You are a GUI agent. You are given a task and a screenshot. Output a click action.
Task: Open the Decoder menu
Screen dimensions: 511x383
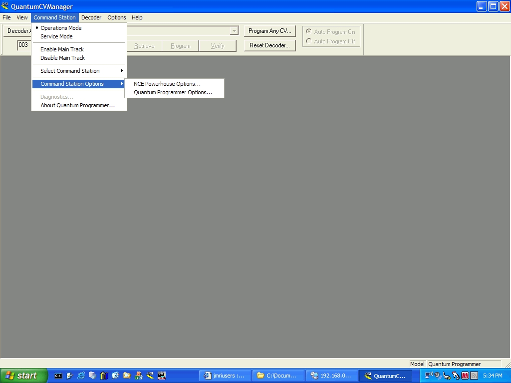[91, 17]
